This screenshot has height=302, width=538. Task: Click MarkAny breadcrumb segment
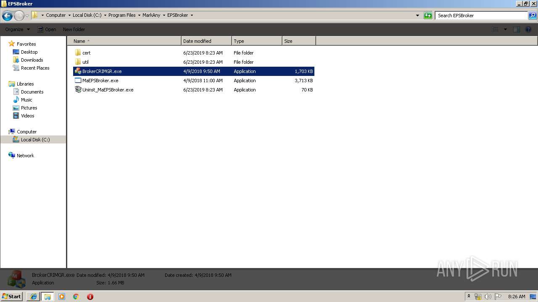click(151, 15)
